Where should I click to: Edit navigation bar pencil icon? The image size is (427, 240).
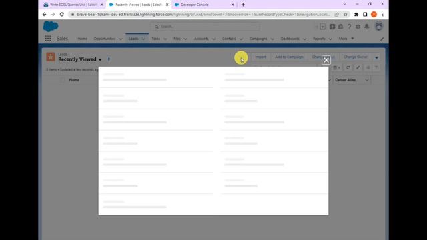coord(382,39)
